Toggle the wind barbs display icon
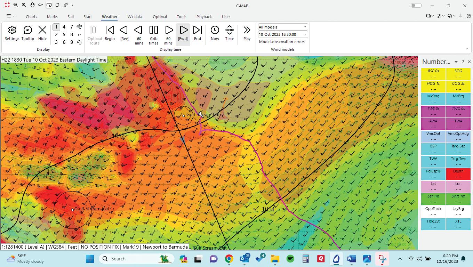The height and width of the screenshot is (267, 473). tap(79, 27)
